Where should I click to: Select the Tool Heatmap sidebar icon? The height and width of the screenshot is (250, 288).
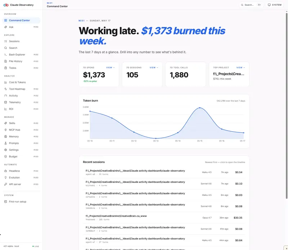[x=5, y=89]
